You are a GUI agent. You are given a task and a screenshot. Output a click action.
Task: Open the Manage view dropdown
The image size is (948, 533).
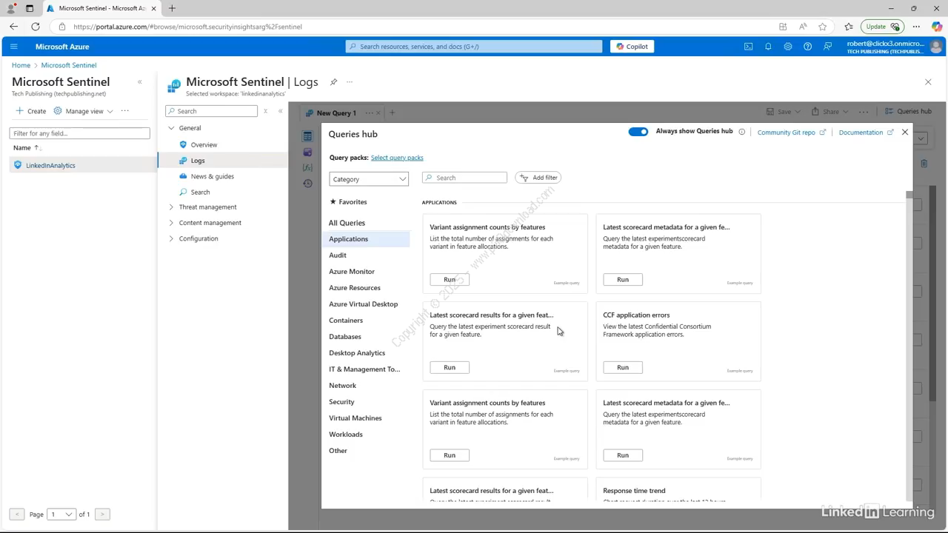click(x=84, y=111)
